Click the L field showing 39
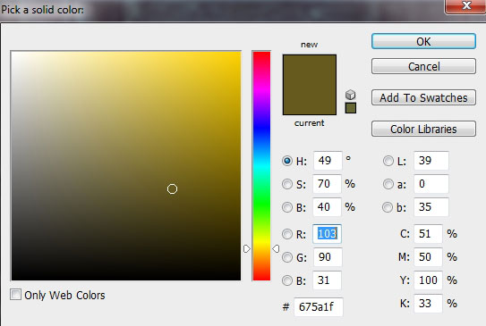 coord(431,161)
